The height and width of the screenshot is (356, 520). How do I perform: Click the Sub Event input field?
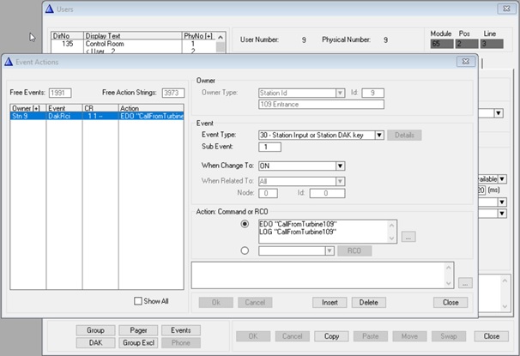[x=276, y=148]
